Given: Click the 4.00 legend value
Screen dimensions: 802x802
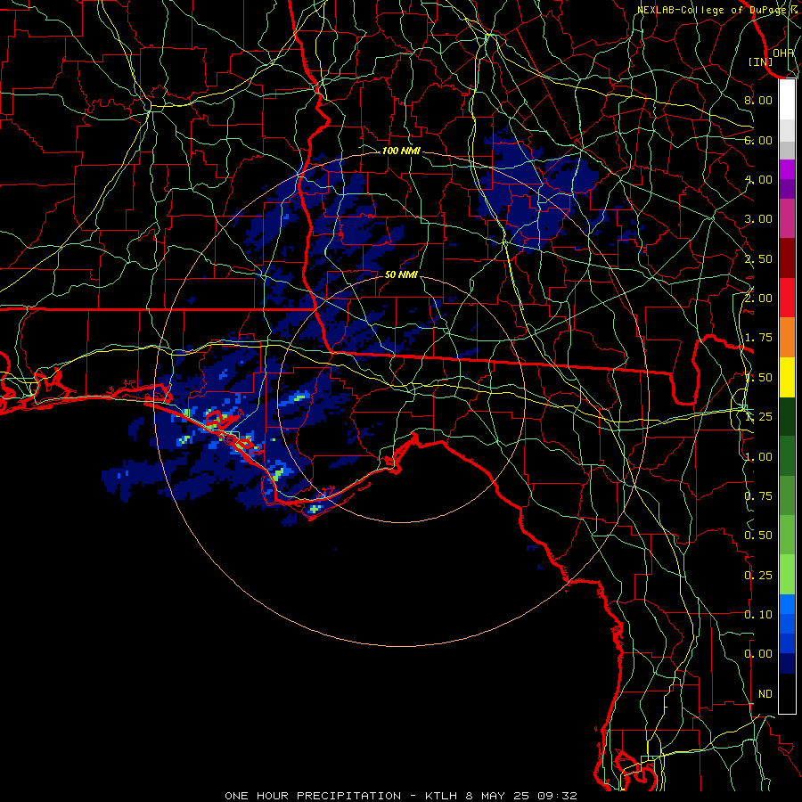Looking at the screenshot, I should tap(758, 179).
